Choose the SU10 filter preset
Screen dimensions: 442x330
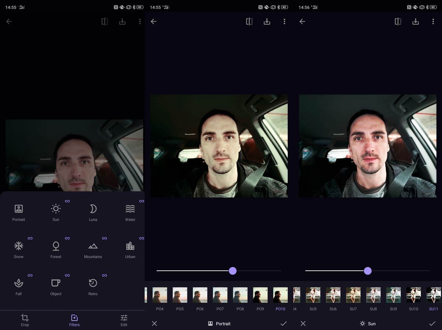coord(413,295)
